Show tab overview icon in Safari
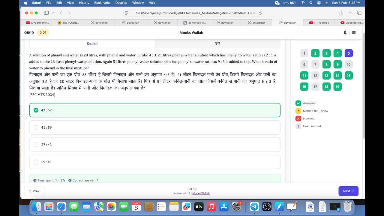Viewport: 384px width, 216px height. click(359, 13)
